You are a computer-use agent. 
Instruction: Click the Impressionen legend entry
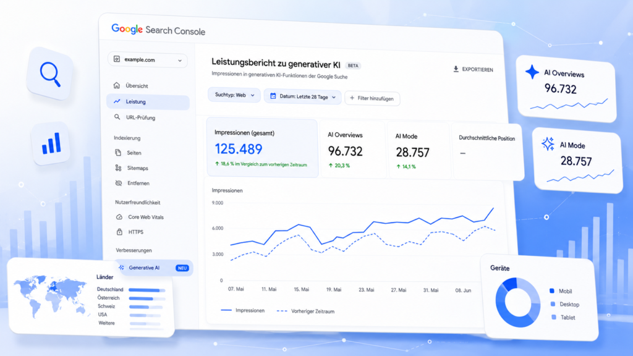click(242, 310)
